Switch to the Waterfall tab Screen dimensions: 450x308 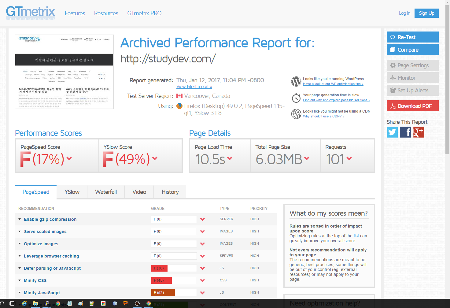point(106,192)
